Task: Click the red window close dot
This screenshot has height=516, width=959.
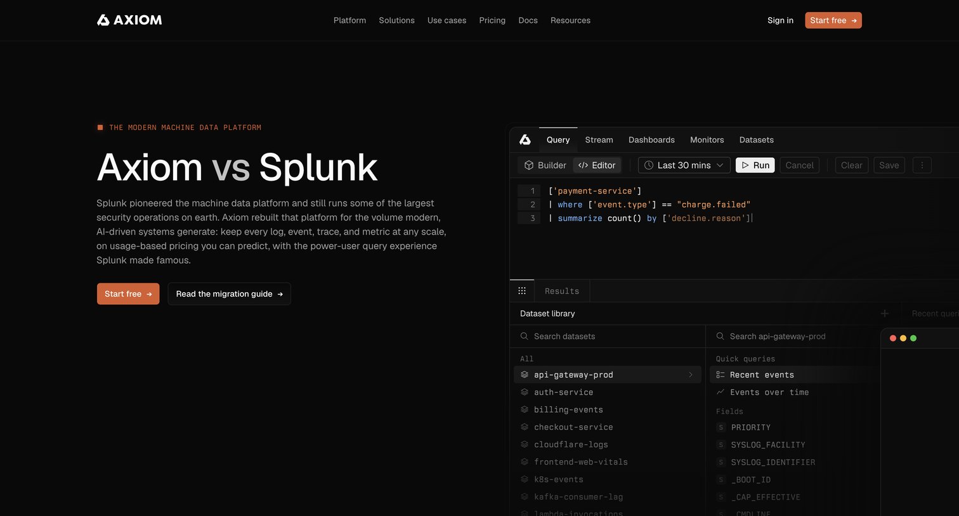Action: coord(893,338)
